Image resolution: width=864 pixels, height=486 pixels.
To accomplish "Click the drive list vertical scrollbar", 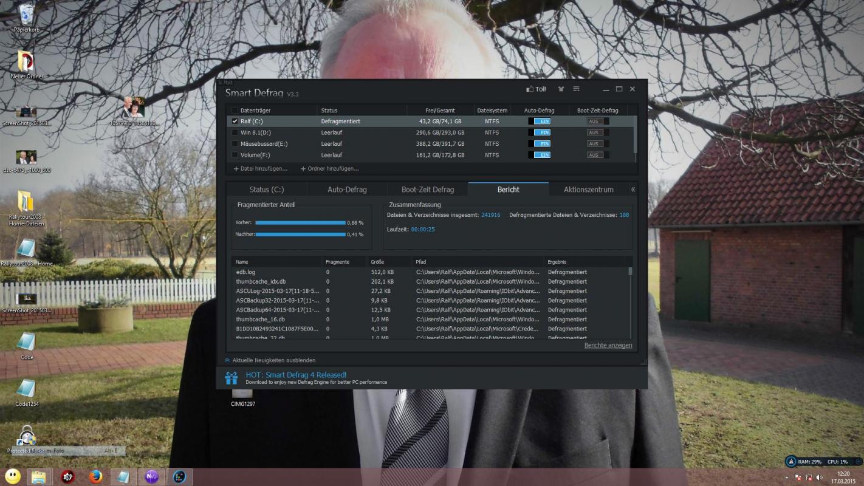I will pyautogui.click(x=636, y=135).
